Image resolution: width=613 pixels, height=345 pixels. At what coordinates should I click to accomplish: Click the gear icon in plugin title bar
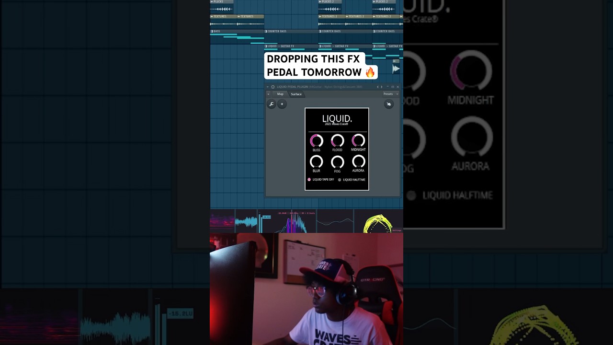[273, 87]
